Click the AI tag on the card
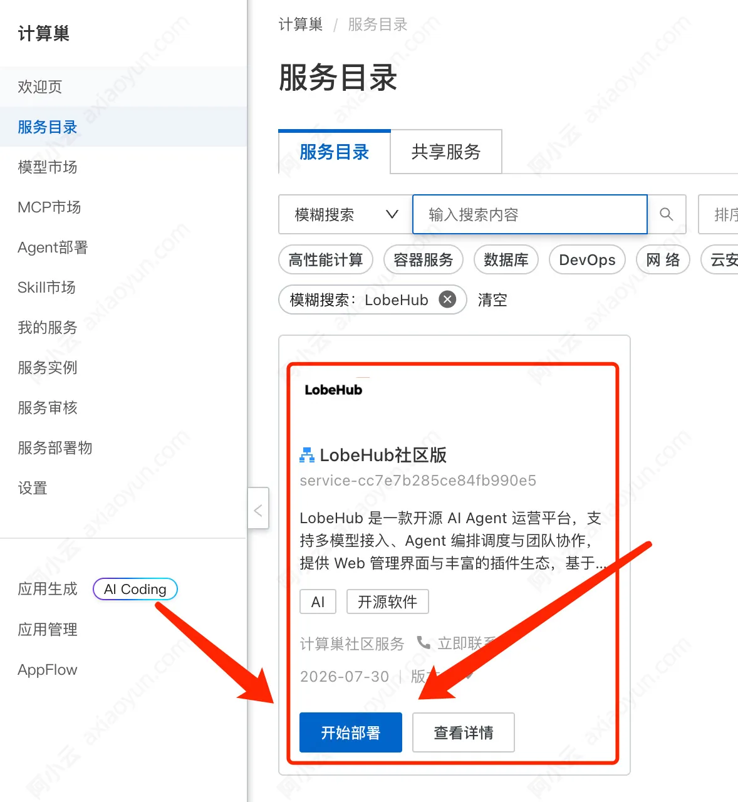This screenshot has height=802, width=738. (x=318, y=601)
